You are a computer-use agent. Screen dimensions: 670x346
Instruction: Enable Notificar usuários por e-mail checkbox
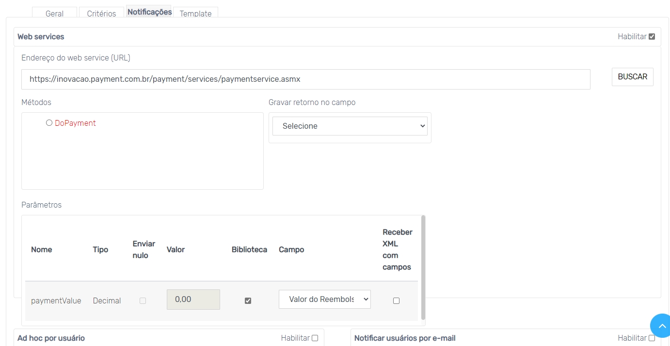[652, 338]
